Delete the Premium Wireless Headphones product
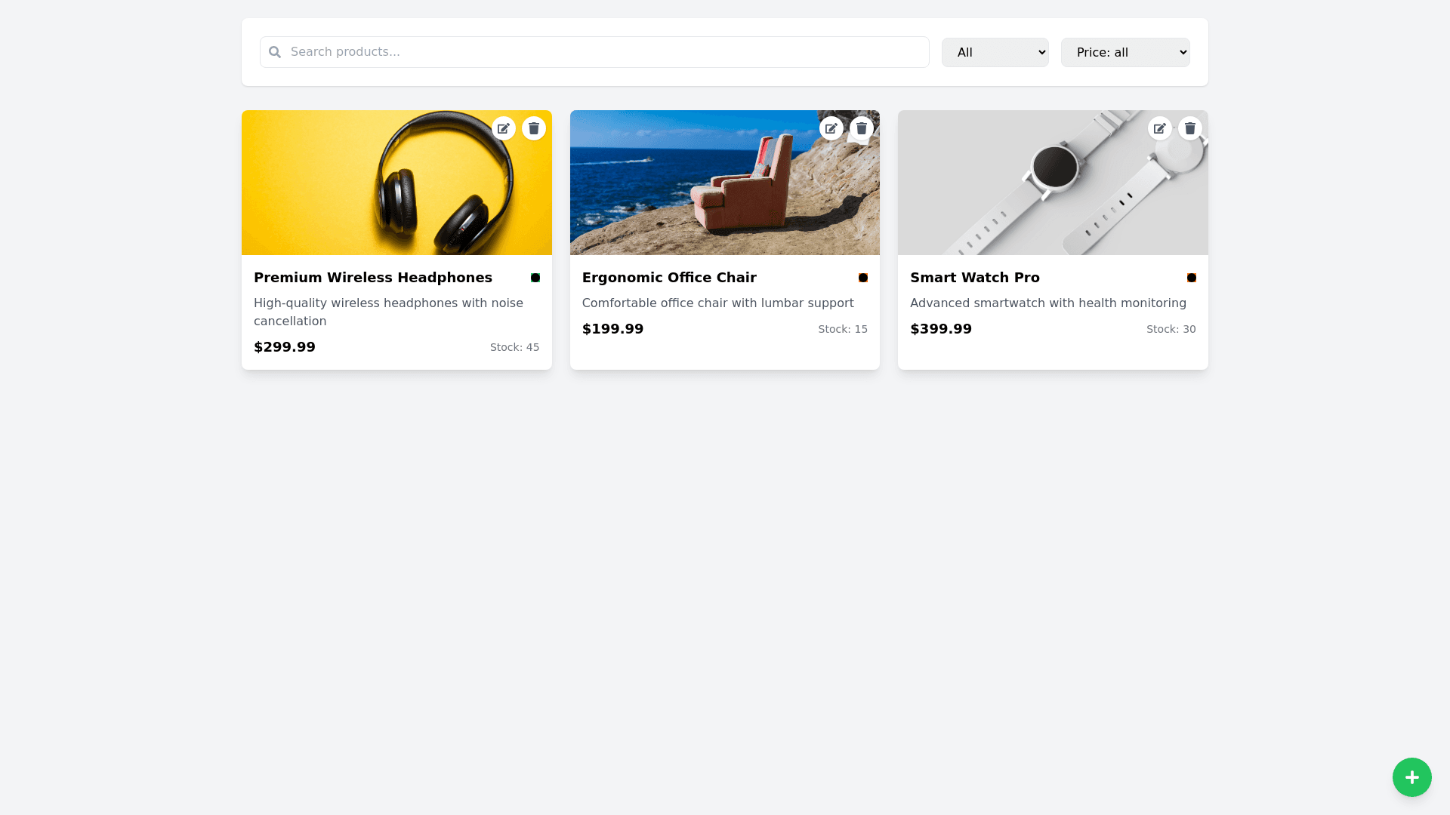 tap(534, 128)
